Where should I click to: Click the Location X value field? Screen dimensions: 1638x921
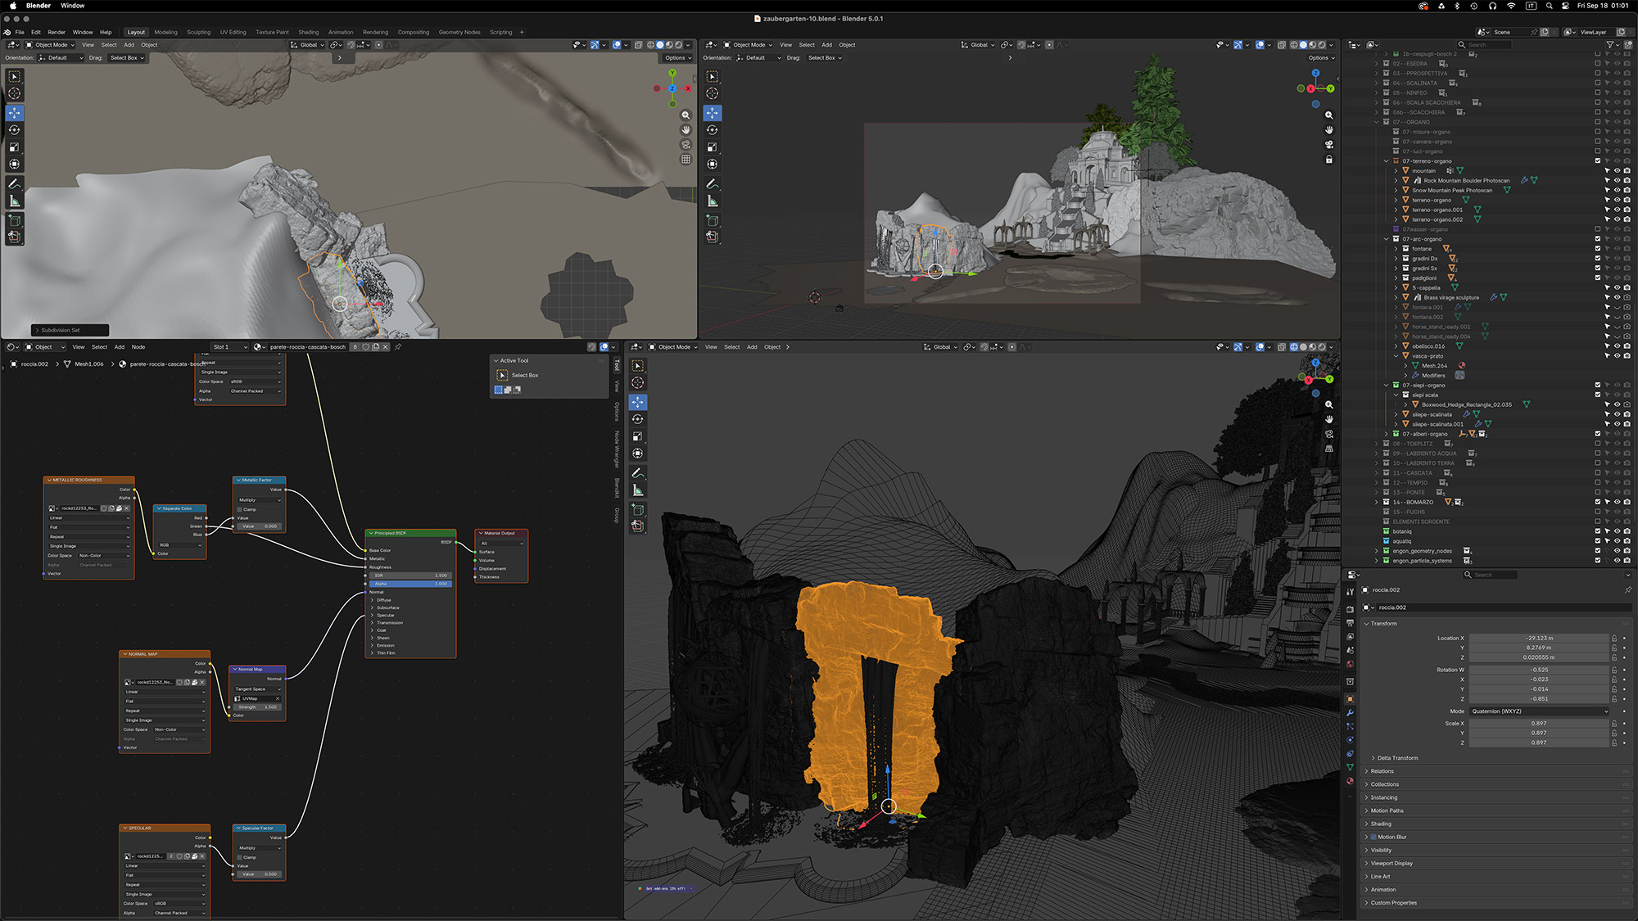1539,638
